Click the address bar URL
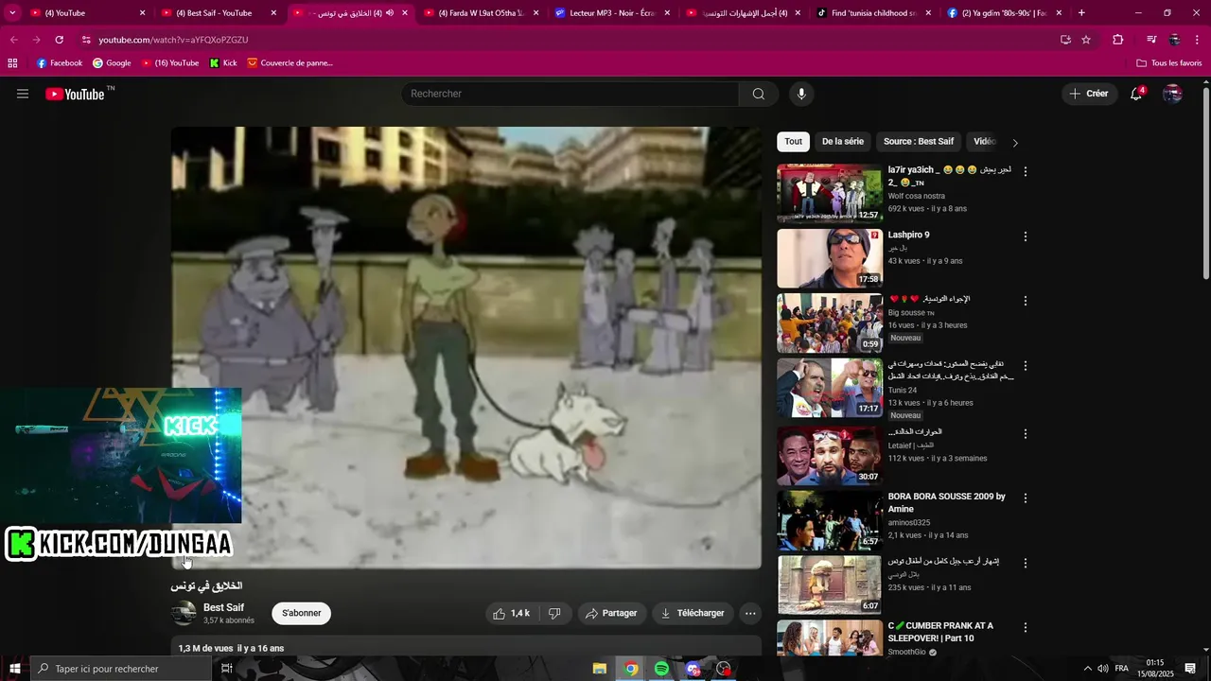This screenshot has width=1211, height=681. click(x=173, y=40)
